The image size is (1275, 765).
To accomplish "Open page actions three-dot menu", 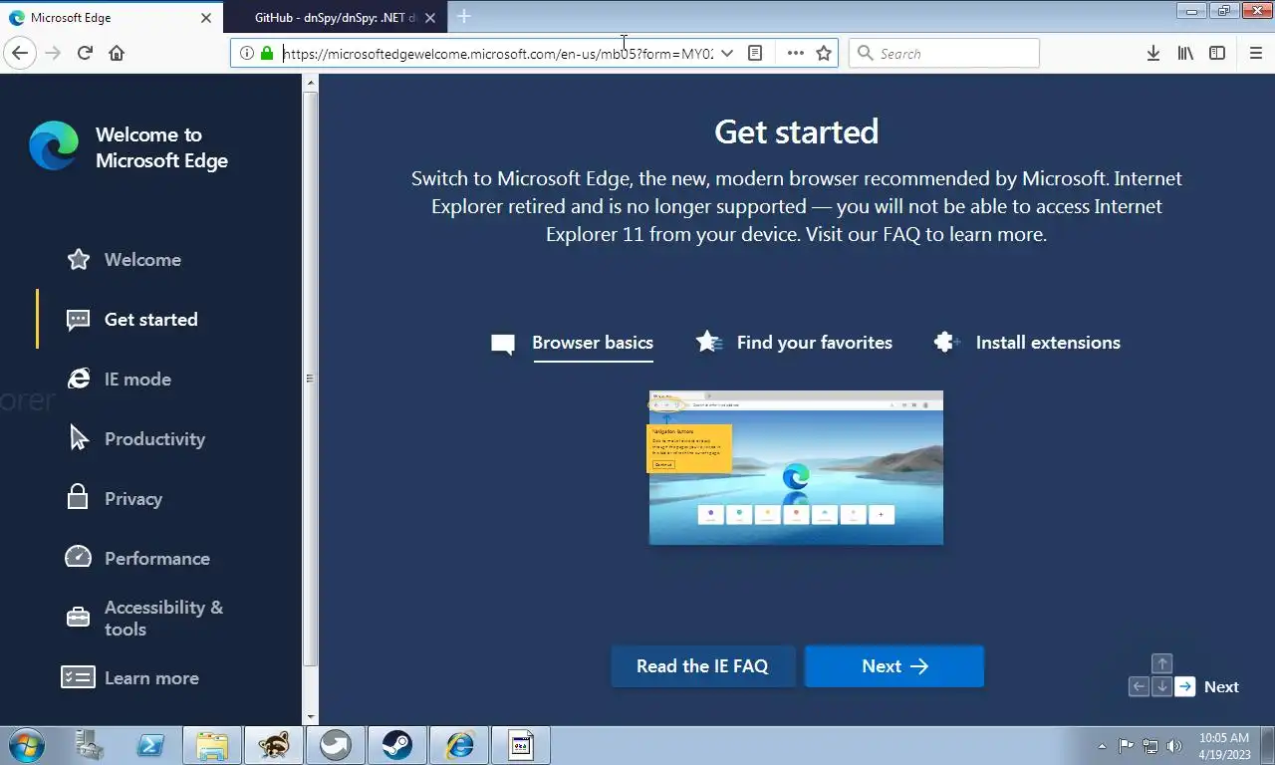I will coord(795,54).
